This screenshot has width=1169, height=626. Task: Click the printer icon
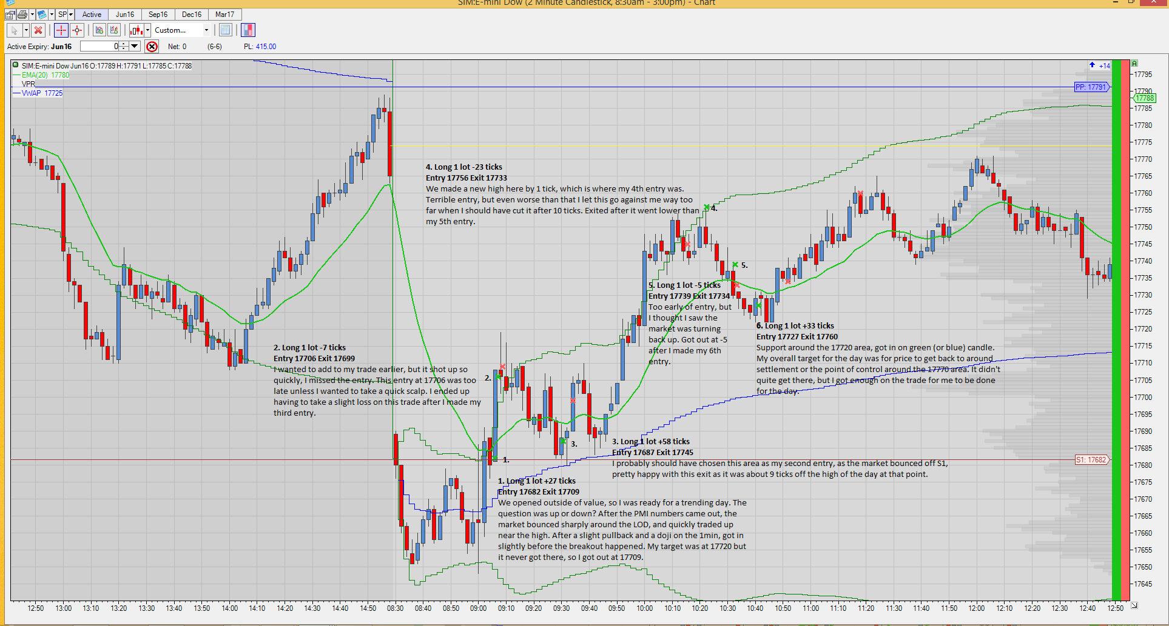click(x=22, y=15)
